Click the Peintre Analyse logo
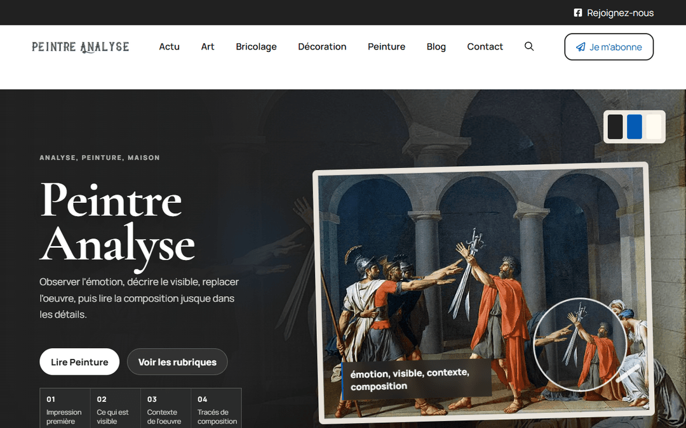 81,47
